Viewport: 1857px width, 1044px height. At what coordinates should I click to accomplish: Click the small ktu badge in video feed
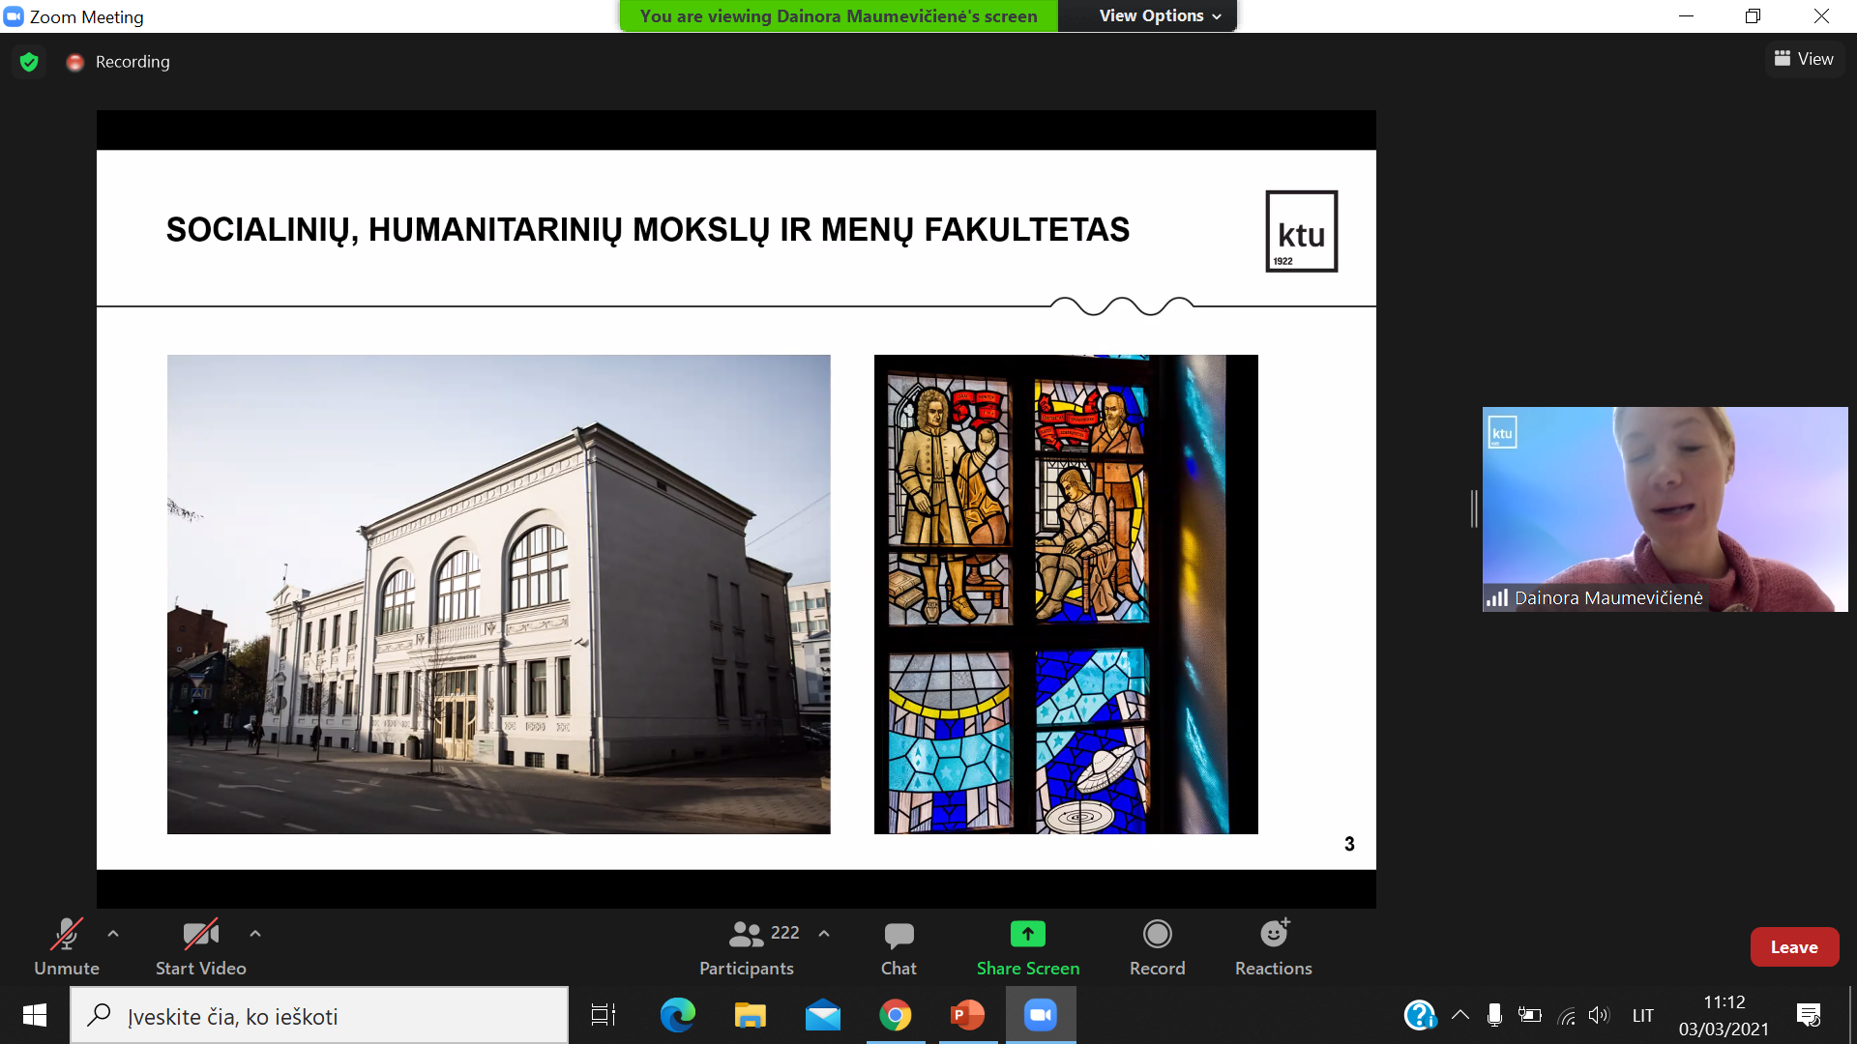pos(1502,432)
